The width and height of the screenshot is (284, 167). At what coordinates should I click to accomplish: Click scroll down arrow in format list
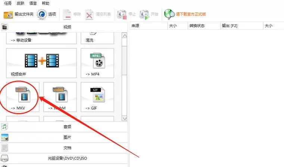pos(125,119)
